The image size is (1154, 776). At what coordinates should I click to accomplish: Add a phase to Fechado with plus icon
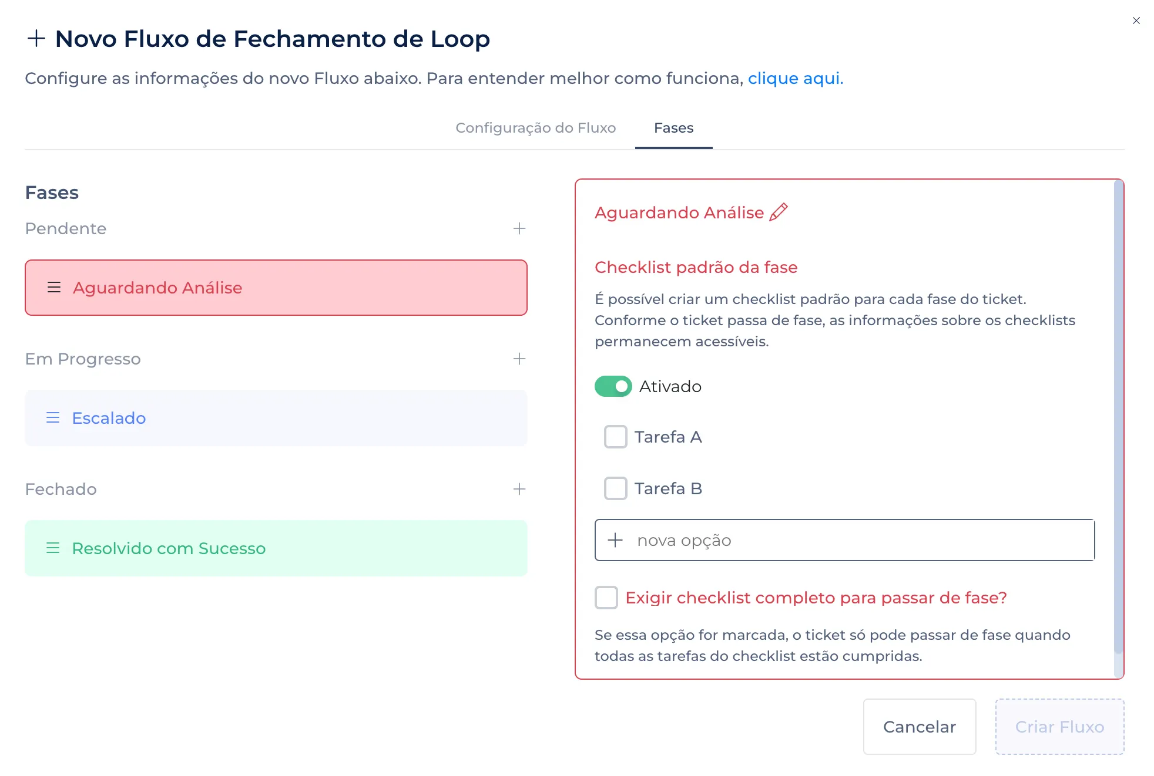(519, 489)
